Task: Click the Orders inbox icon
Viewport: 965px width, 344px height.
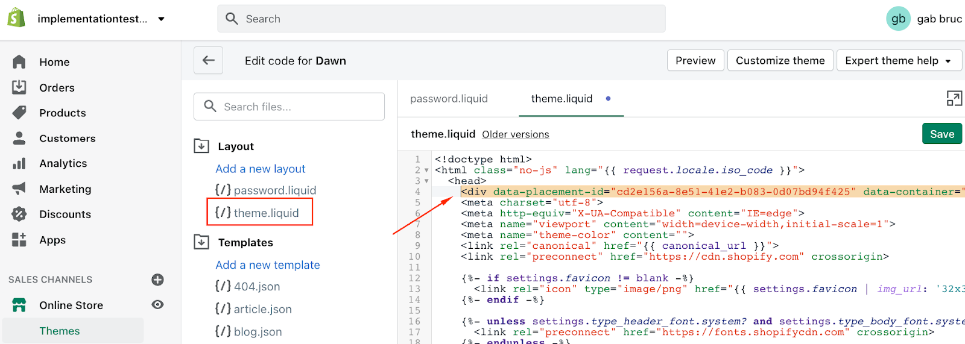Action: pos(19,87)
